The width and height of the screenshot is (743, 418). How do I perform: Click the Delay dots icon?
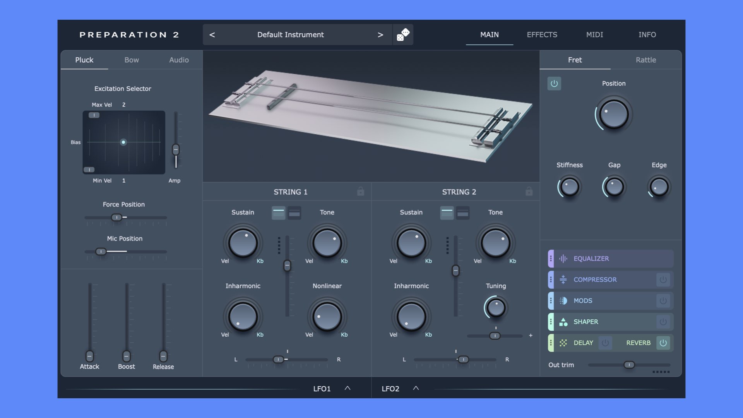pyautogui.click(x=563, y=343)
